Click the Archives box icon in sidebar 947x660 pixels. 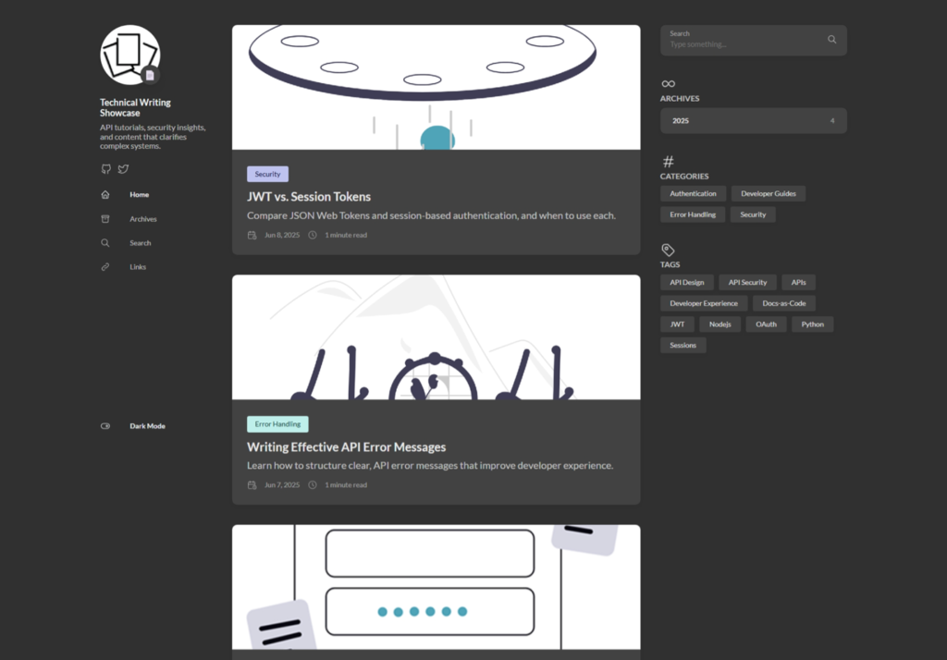105,219
